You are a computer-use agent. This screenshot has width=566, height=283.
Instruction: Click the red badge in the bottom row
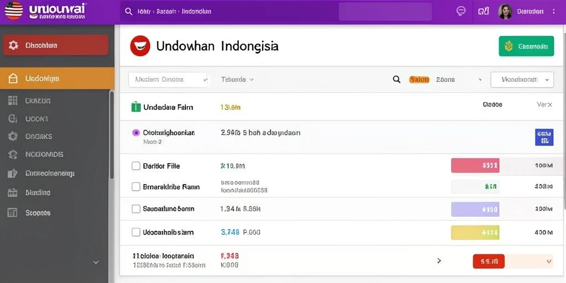[489, 261]
